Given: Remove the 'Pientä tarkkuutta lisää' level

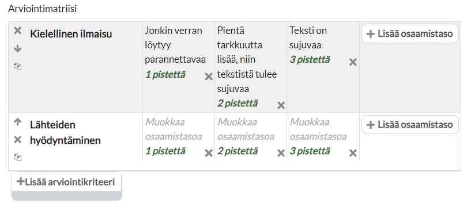Looking at the screenshot, I should [281, 105].
